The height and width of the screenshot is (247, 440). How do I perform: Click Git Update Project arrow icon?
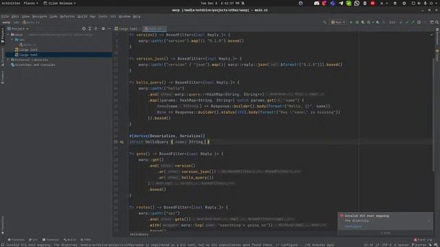pos(401,22)
